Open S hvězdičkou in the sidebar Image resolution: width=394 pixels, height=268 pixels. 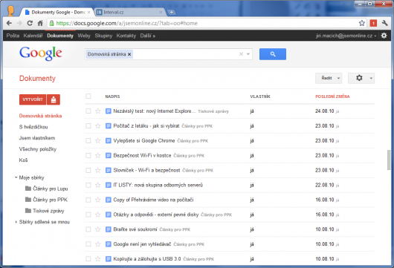pyautogui.click(x=33, y=127)
